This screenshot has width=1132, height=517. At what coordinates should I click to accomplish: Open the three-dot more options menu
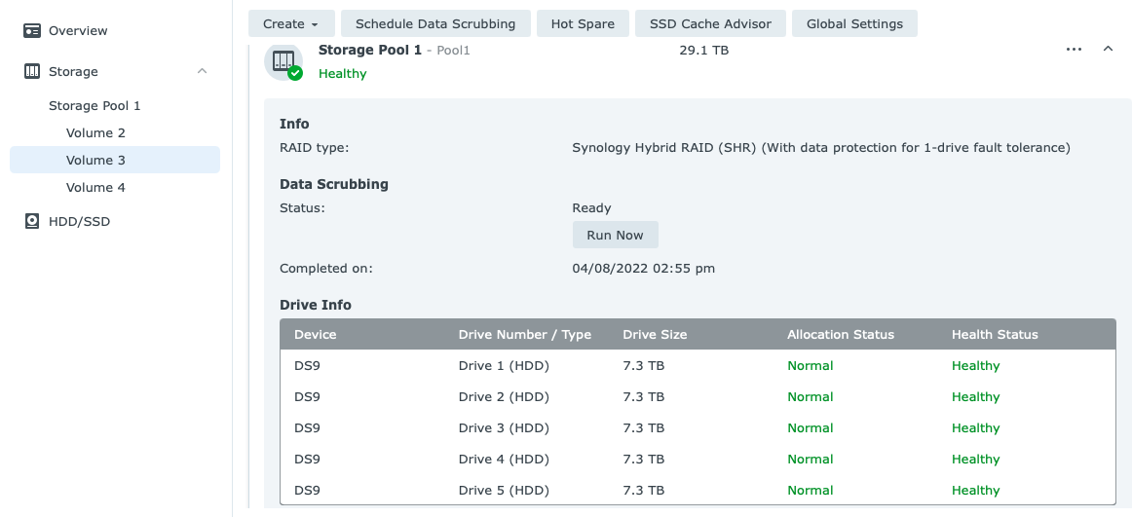coord(1074,50)
